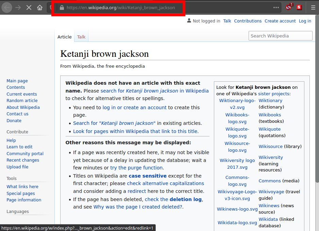Open Wikivoyage travel guide link
Image resolution: width=319 pixels, height=231 pixels.
tap(271, 192)
